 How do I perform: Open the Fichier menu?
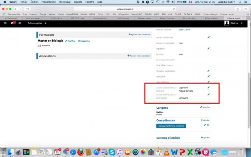(x=23, y=2)
